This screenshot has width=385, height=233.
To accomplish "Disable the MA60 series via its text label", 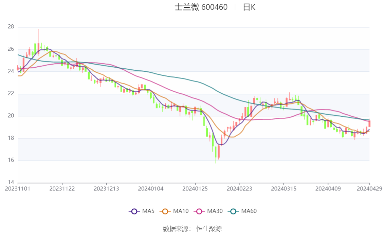I will pos(249,211).
